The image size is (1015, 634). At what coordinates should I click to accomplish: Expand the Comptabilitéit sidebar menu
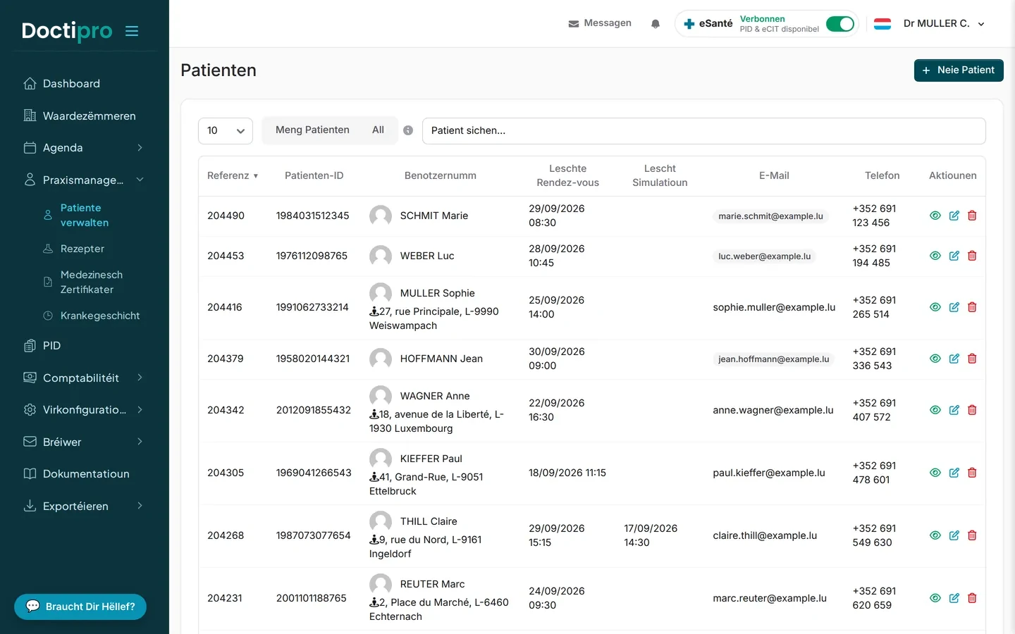pyautogui.click(x=85, y=378)
